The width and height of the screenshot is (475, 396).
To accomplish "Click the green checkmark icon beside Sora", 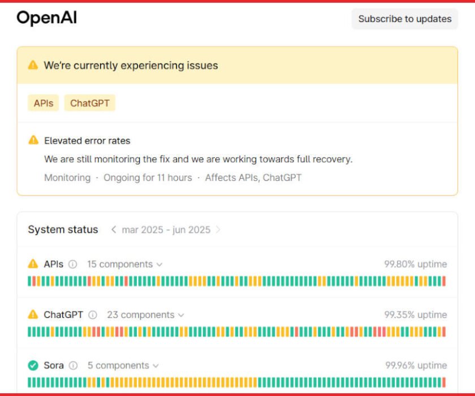I will (x=33, y=365).
